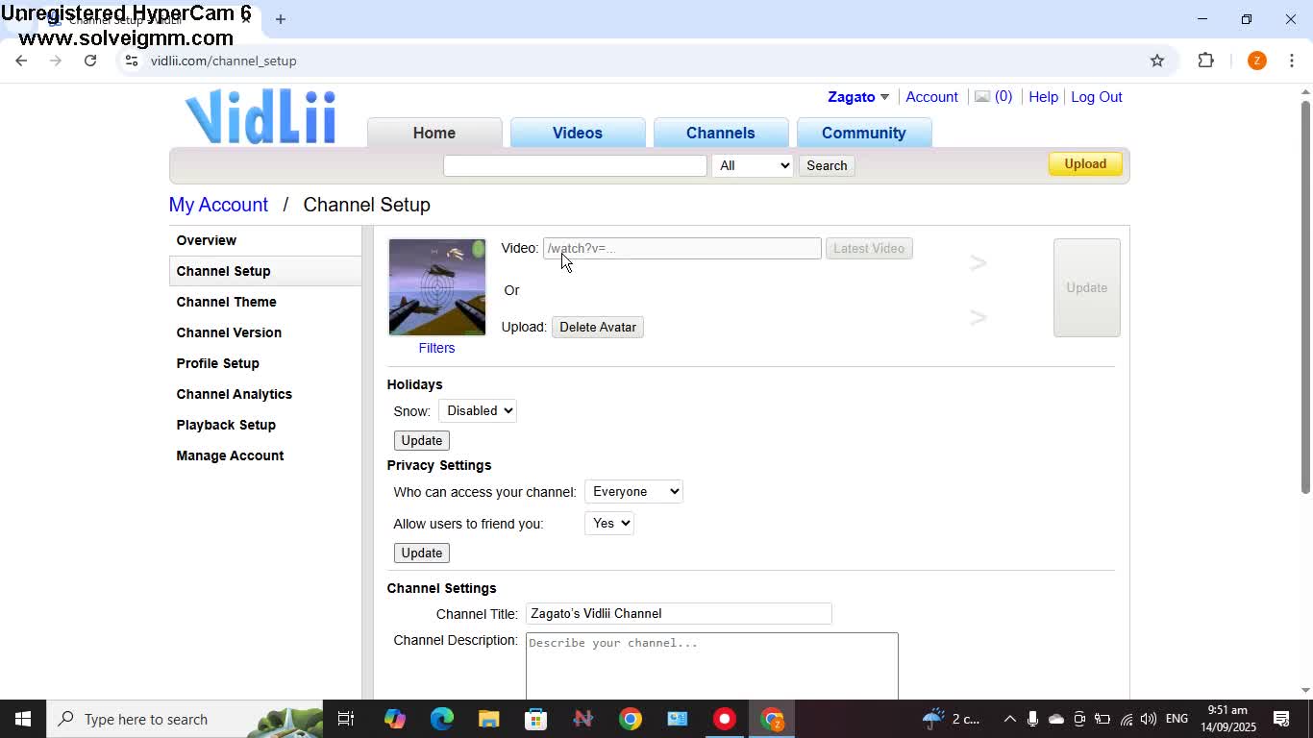Viewport: 1313px width, 738px height.
Task: Expand the Allow users to friend you dropdown
Action: (608, 524)
